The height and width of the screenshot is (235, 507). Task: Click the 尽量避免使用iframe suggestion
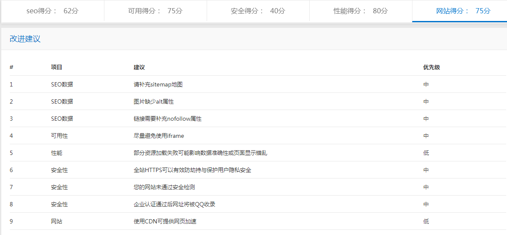tap(159, 136)
